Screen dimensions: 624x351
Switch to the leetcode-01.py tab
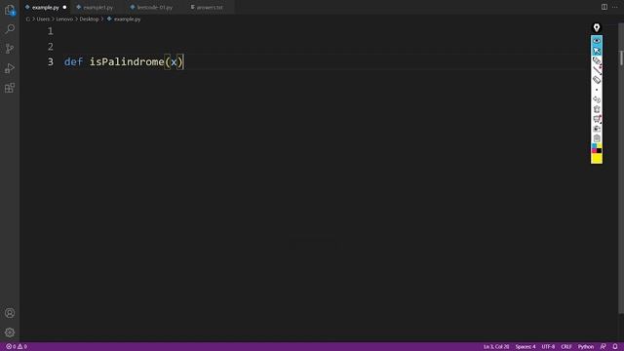pyautogui.click(x=154, y=7)
